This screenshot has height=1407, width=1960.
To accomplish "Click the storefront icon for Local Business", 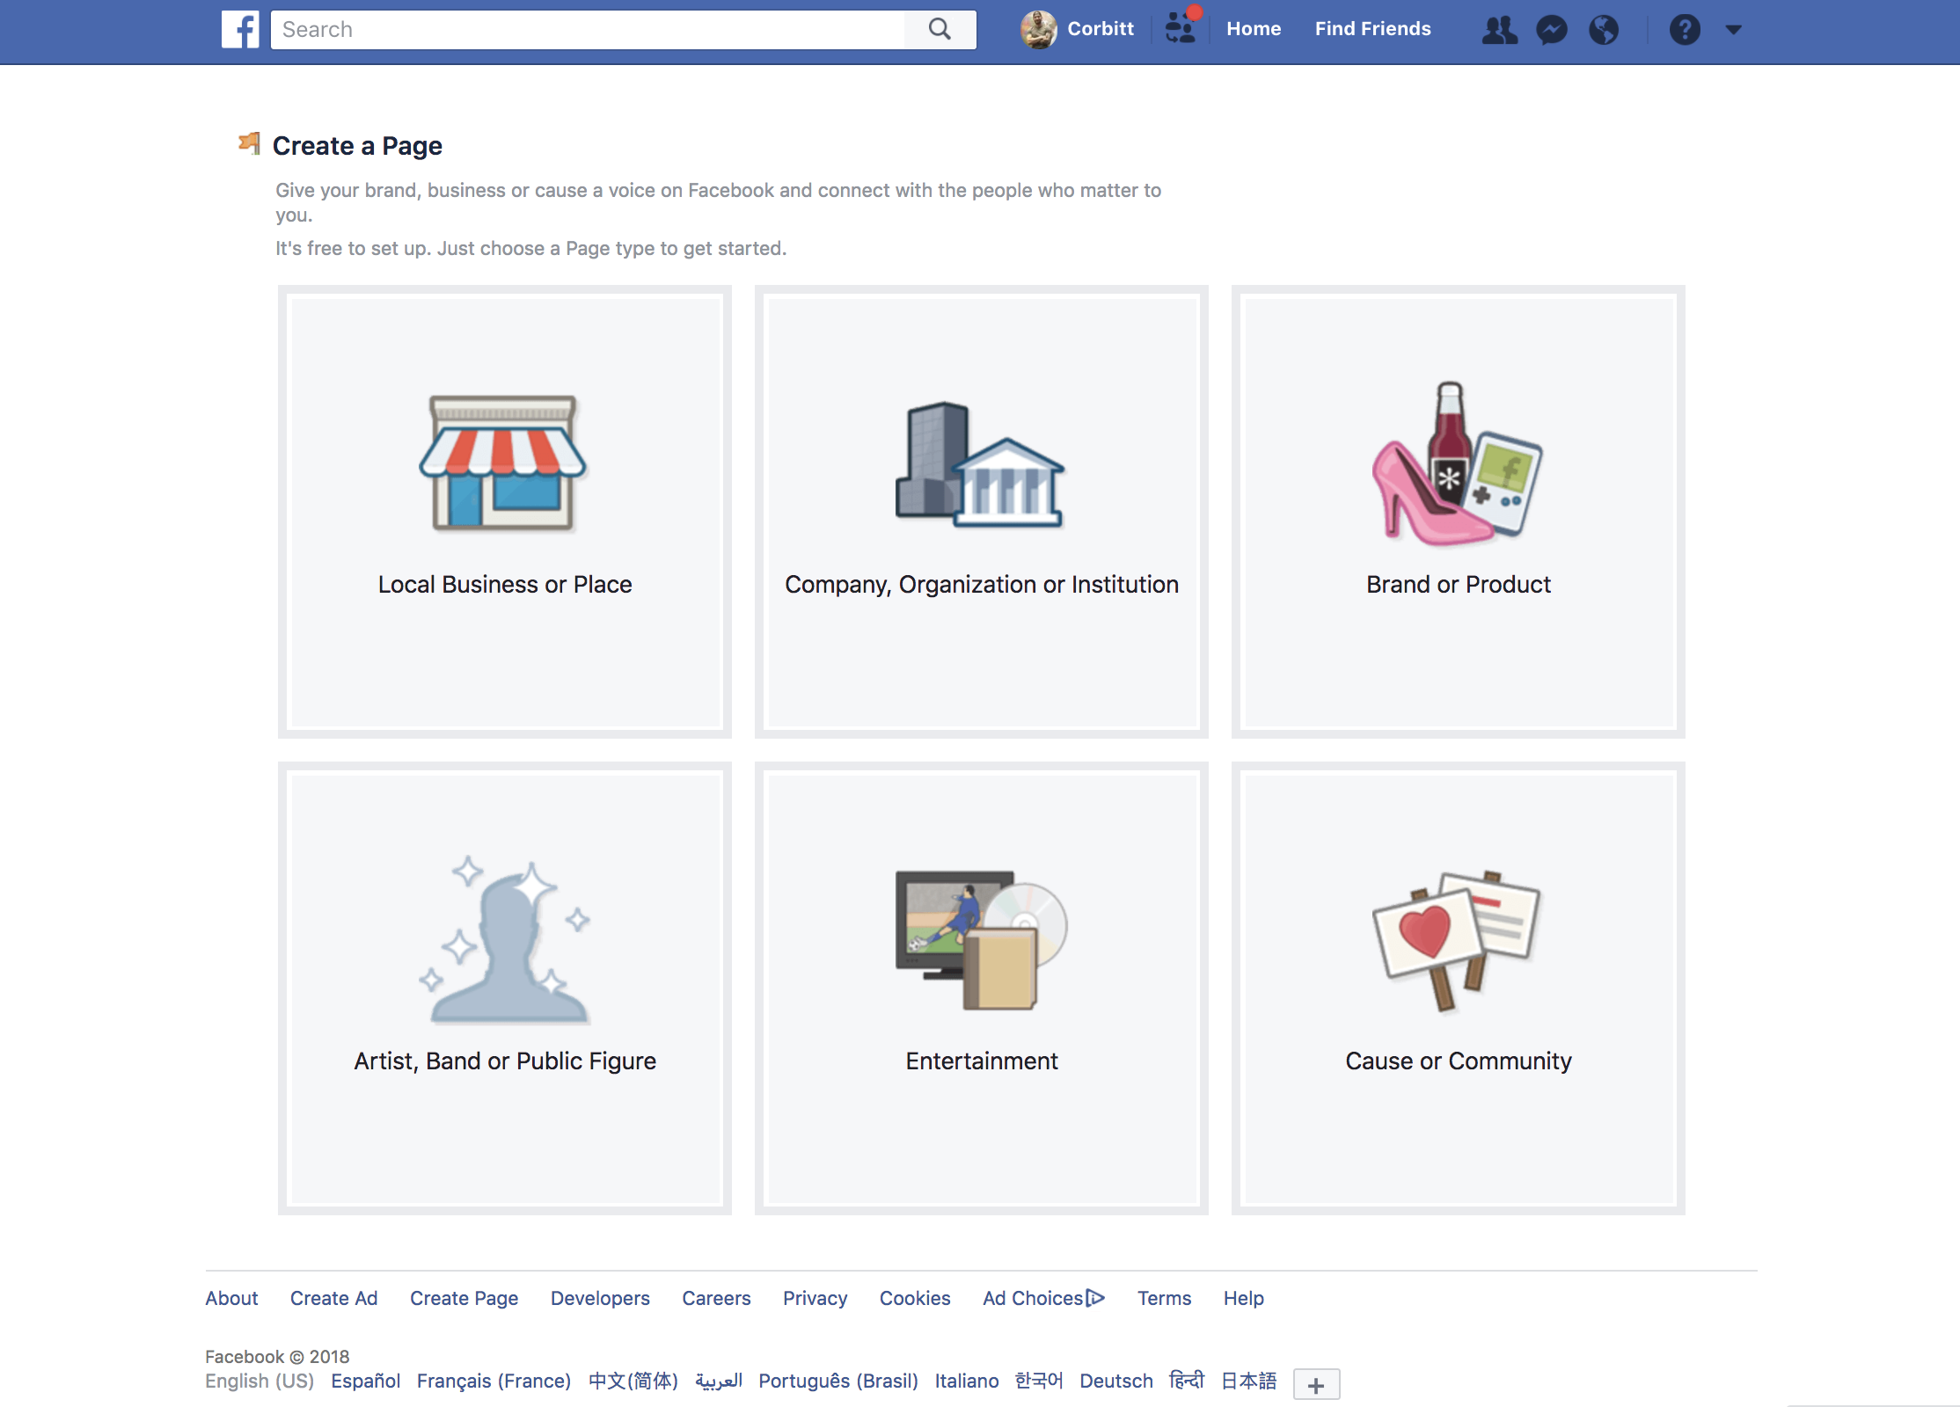I will 504,463.
